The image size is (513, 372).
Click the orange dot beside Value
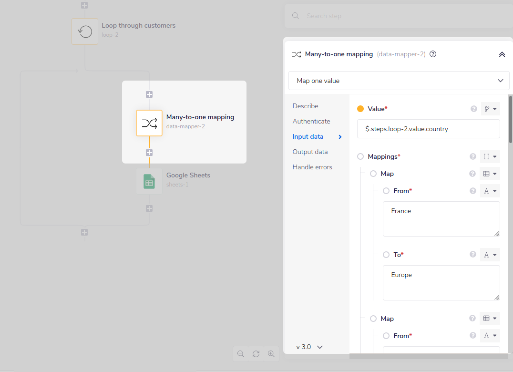click(361, 108)
